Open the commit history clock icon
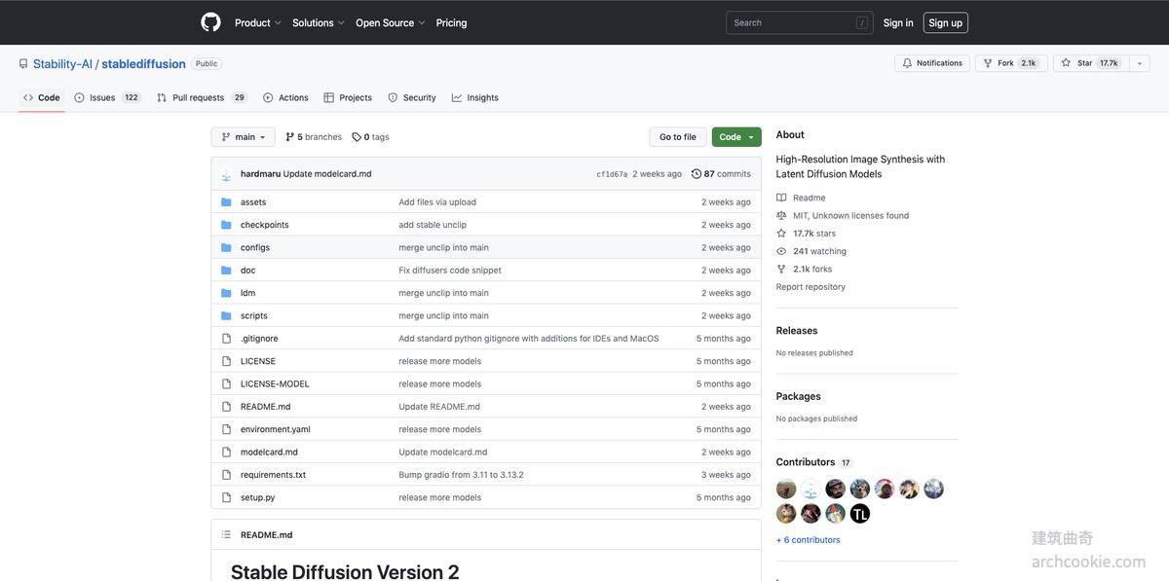1169x581 pixels. [697, 174]
